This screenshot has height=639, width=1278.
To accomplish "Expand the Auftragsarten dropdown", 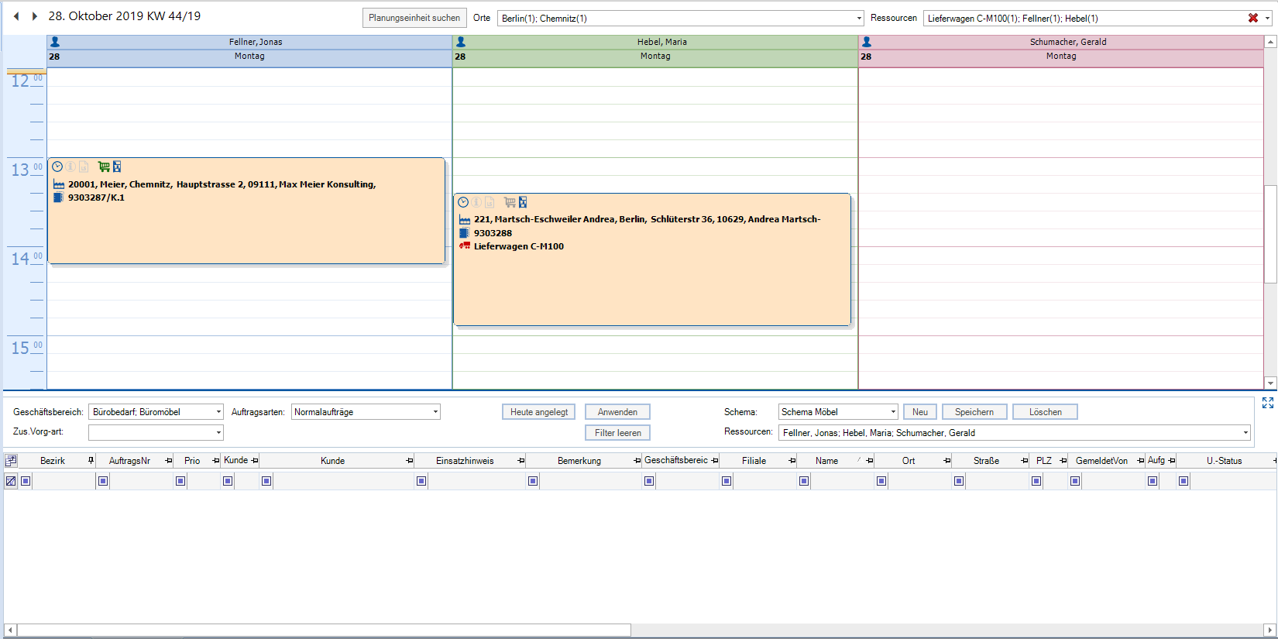I will point(435,412).
